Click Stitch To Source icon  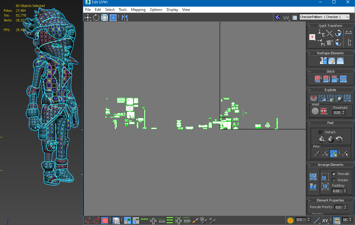click(335, 79)
